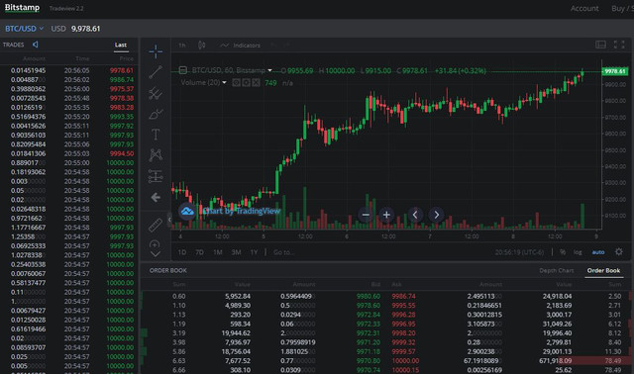Select the trend line drawing tool
The image size is (634, 374).
(156, 72)
